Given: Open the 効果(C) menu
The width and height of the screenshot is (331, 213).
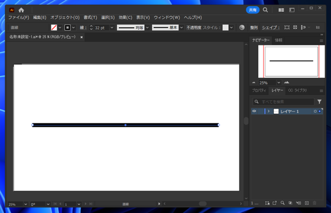Looking at the screenshot, I should coord(125,18).
